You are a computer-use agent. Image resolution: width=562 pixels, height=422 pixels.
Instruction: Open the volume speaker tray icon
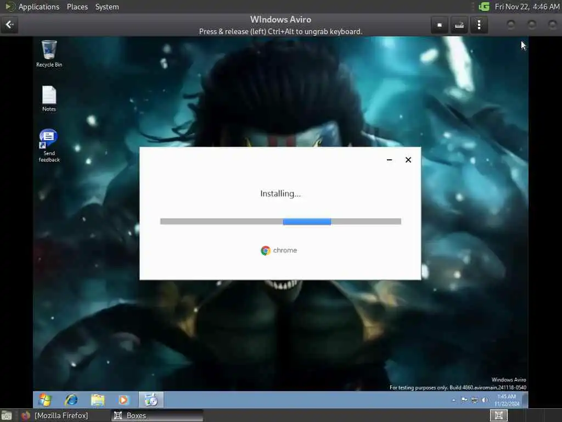point(485,400)
